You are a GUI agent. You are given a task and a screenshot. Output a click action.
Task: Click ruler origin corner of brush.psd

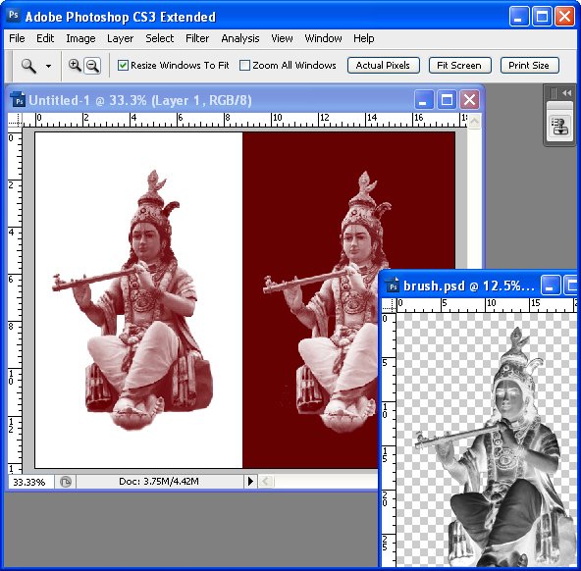pos(389,305)
